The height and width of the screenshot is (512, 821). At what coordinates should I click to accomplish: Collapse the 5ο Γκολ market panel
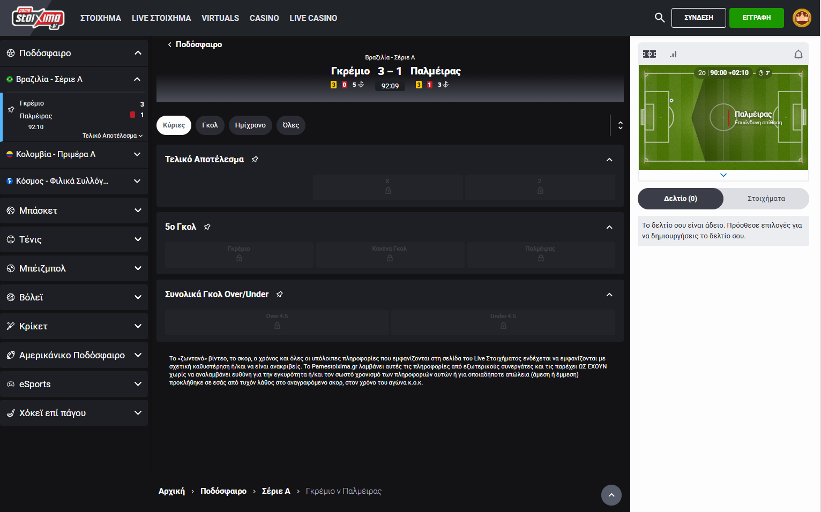pos(609,227)
